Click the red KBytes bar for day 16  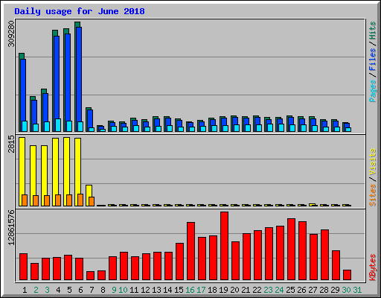coord(190,251)
